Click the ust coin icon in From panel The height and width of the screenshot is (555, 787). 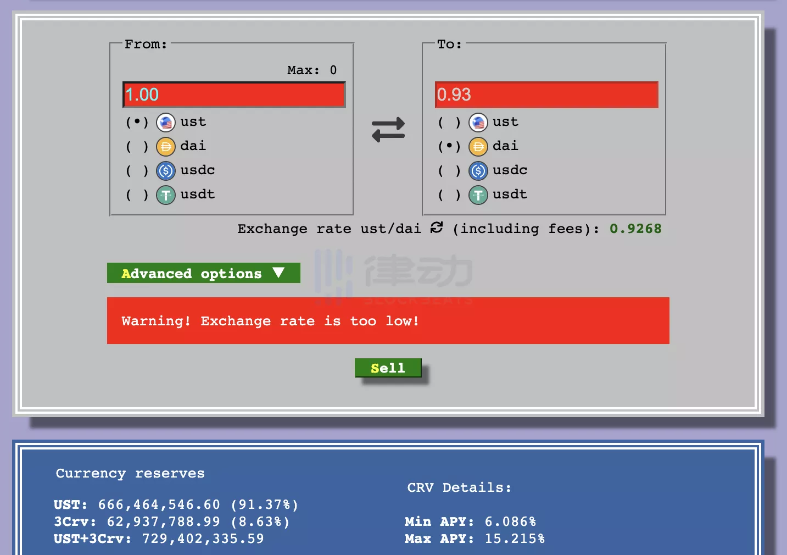click(166, 123)
